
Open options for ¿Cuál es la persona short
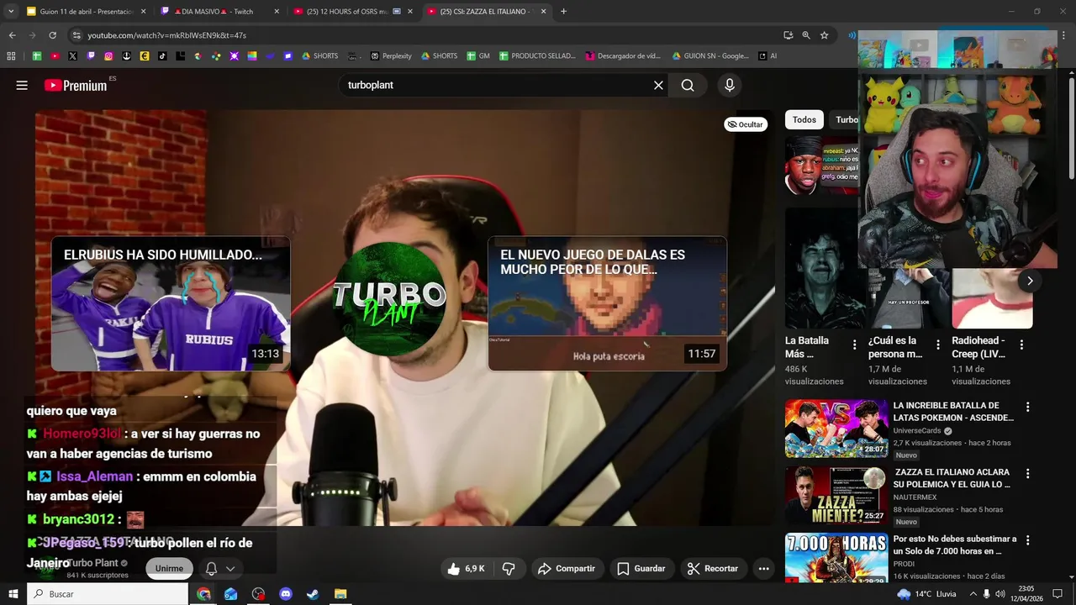tap(938, 345)
